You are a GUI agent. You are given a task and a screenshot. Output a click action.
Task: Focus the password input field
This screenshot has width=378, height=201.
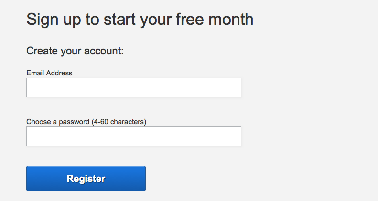click(x=133, y=136)
